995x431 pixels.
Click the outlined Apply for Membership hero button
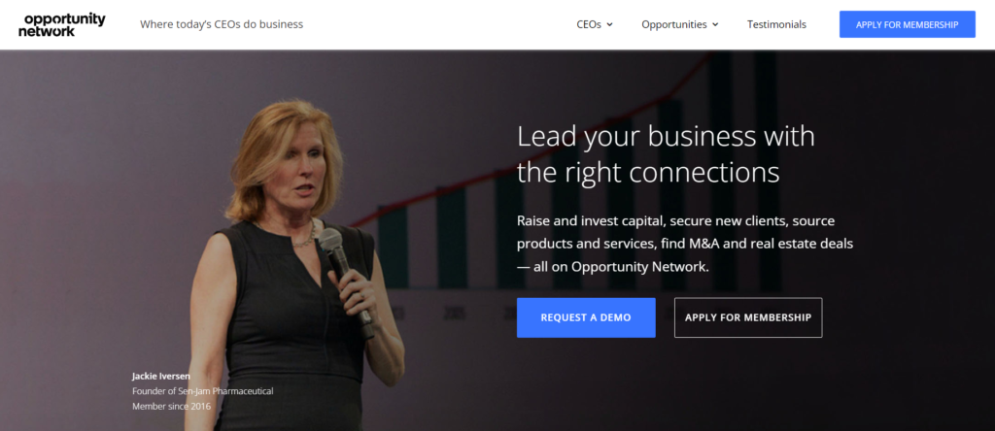pyautogui.click(x=748, y=317)
